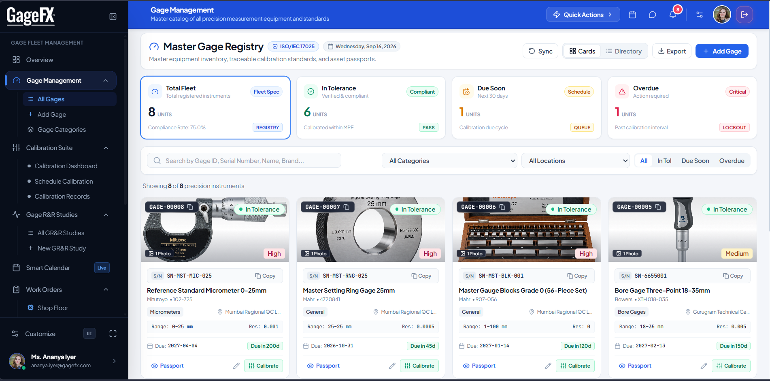
Task: Open Customize in sidebar
Action: click(40, 334)
